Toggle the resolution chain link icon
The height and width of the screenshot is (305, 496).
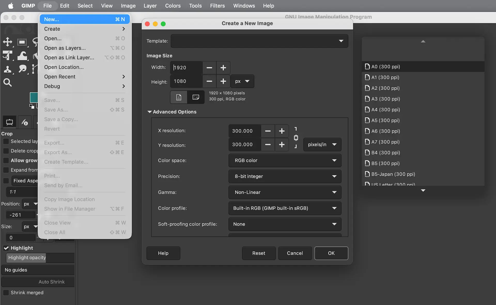pyautogui.click(x=296, y=138)
